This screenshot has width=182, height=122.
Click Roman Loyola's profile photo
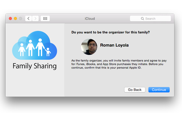pyautogui.click(x=89, y=47)
